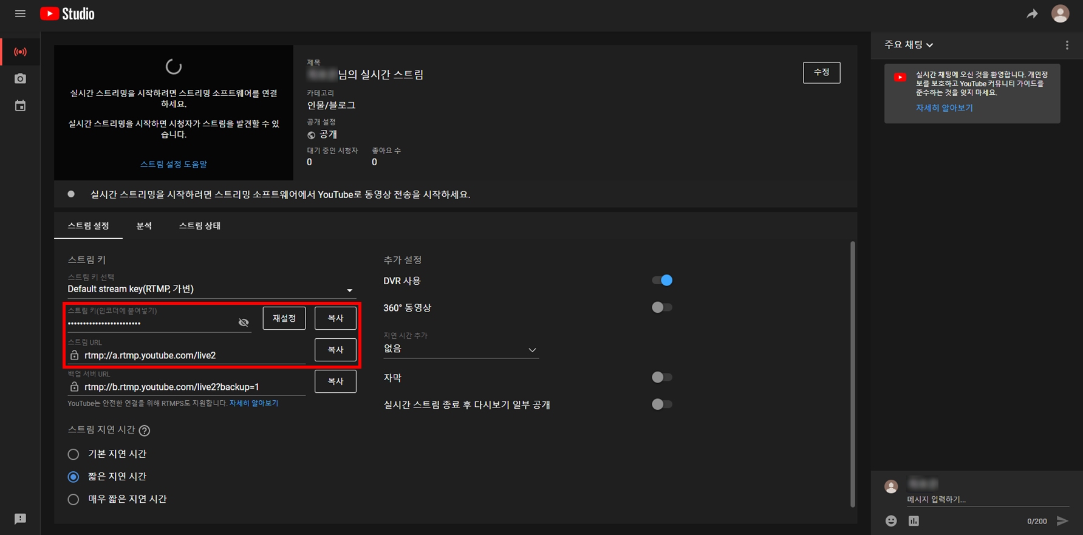This screenshot has width=1083, height=535.
Task: Switch to the 스트림 설정 tab
Action: 88,226
